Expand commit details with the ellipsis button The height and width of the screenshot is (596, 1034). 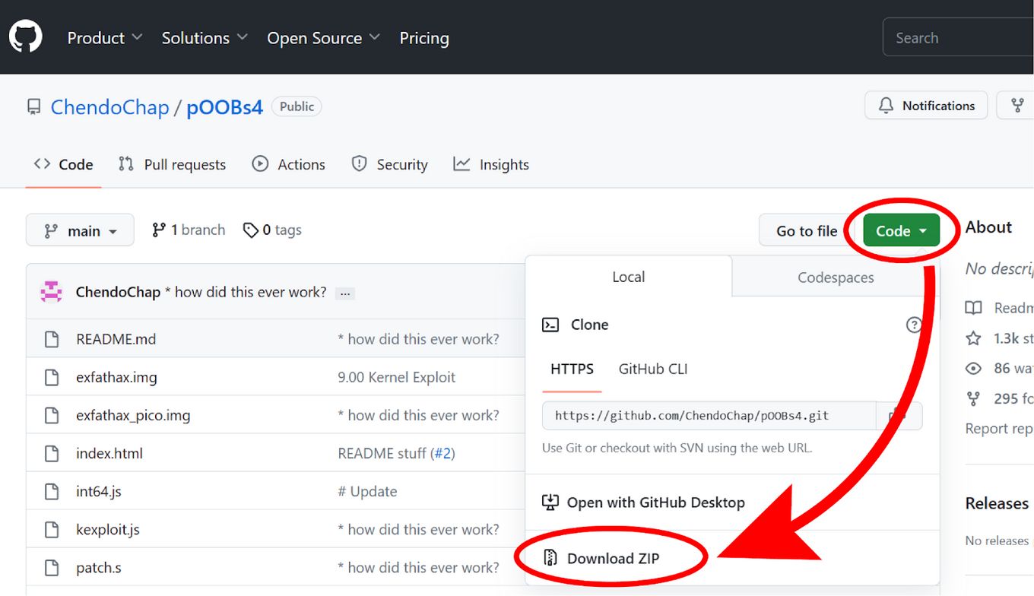pos(346,293)
